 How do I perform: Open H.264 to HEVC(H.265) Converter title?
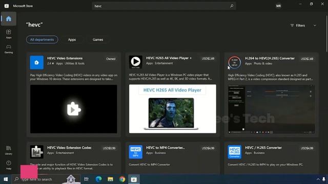[x=270, y=58]
